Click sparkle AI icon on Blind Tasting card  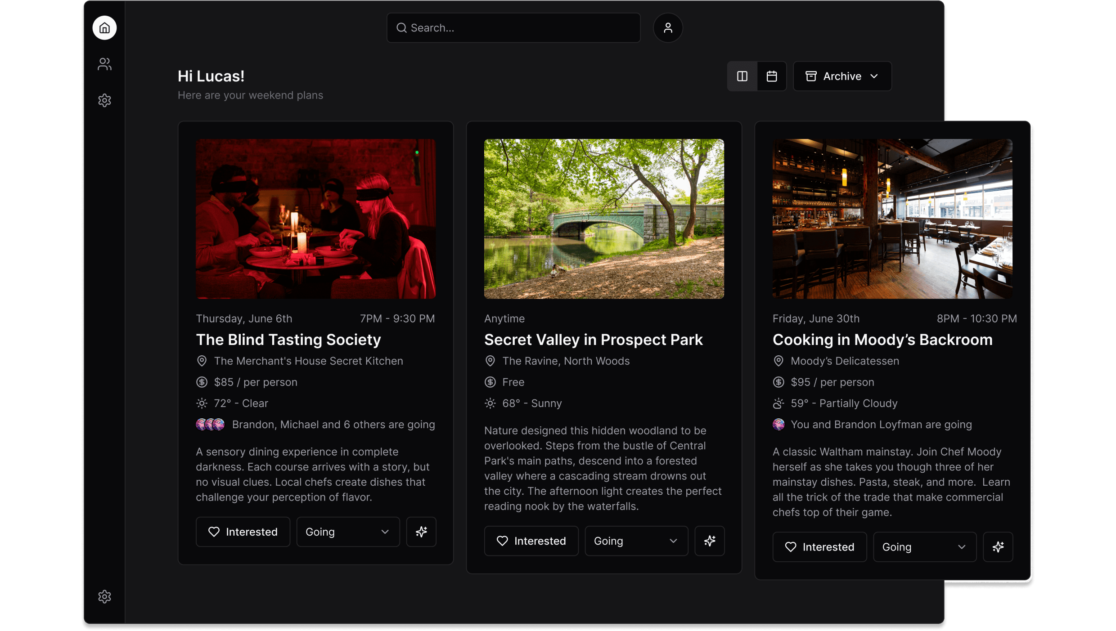[x=421, y=532]
